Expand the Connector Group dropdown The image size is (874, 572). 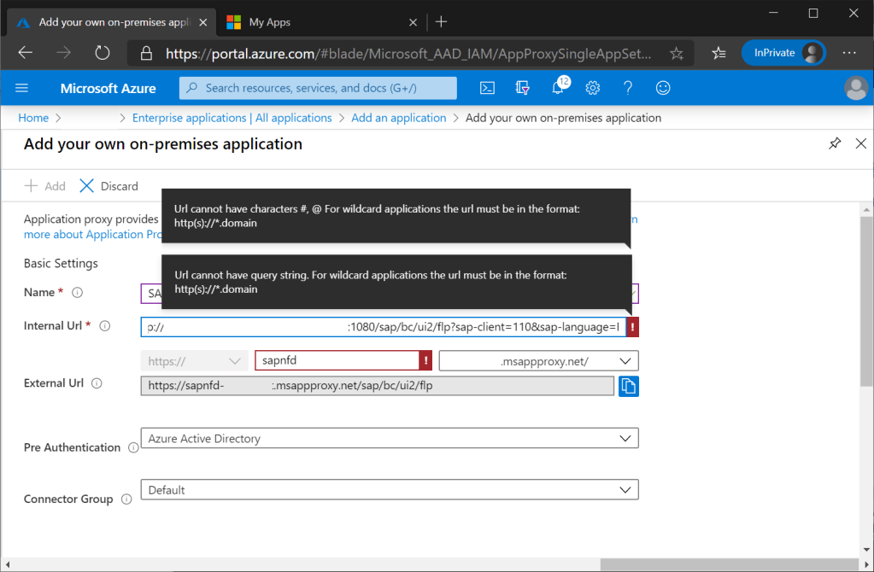pyautogui.click(x=389, y=490)
